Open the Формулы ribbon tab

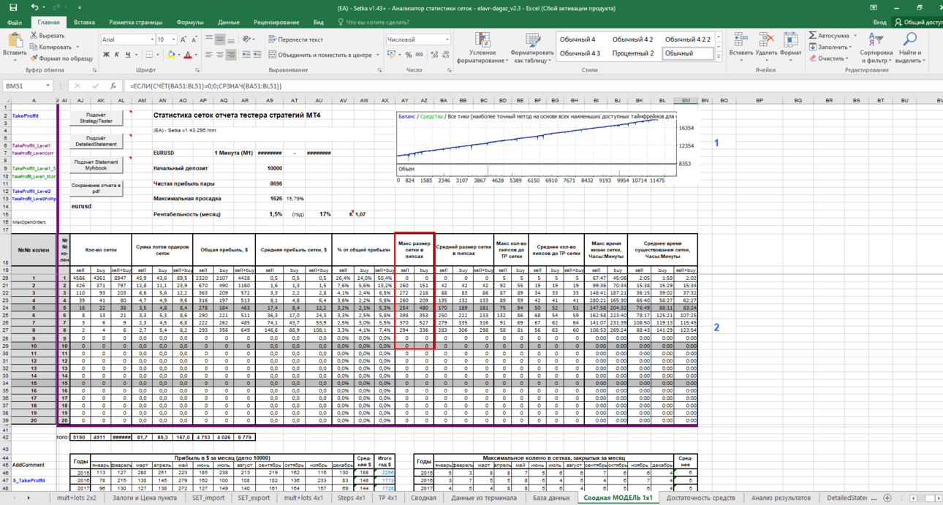pyautogui.click(x=190, y=23)
